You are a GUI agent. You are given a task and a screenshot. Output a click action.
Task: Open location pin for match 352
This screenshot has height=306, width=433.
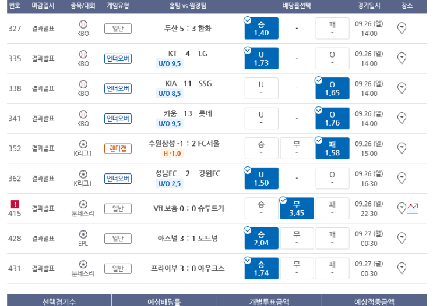coord(402,148)
